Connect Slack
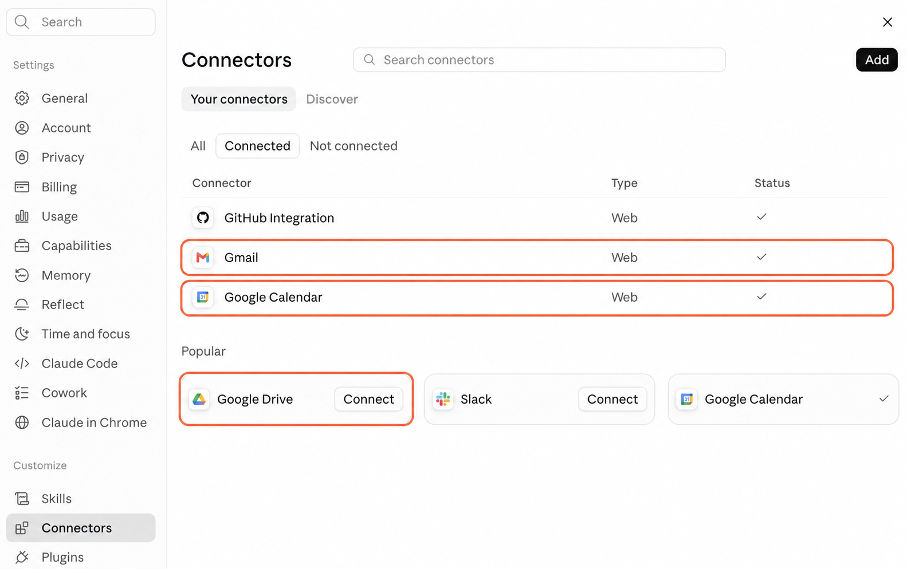907x569 pixels. point(612,399)
